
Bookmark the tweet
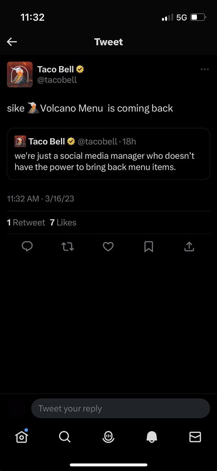point(149,247)
